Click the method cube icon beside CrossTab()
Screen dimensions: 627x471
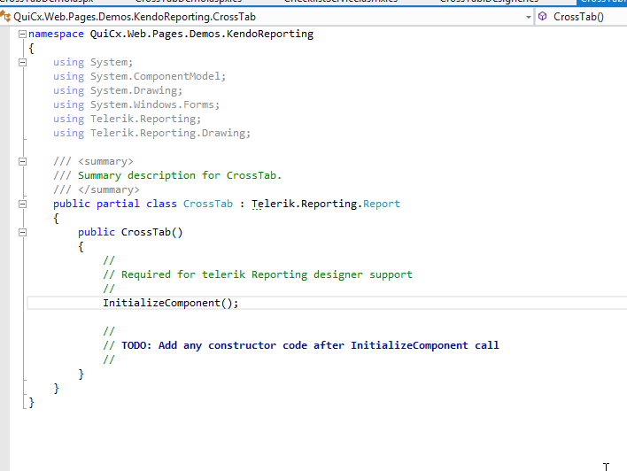coord(542,17)
